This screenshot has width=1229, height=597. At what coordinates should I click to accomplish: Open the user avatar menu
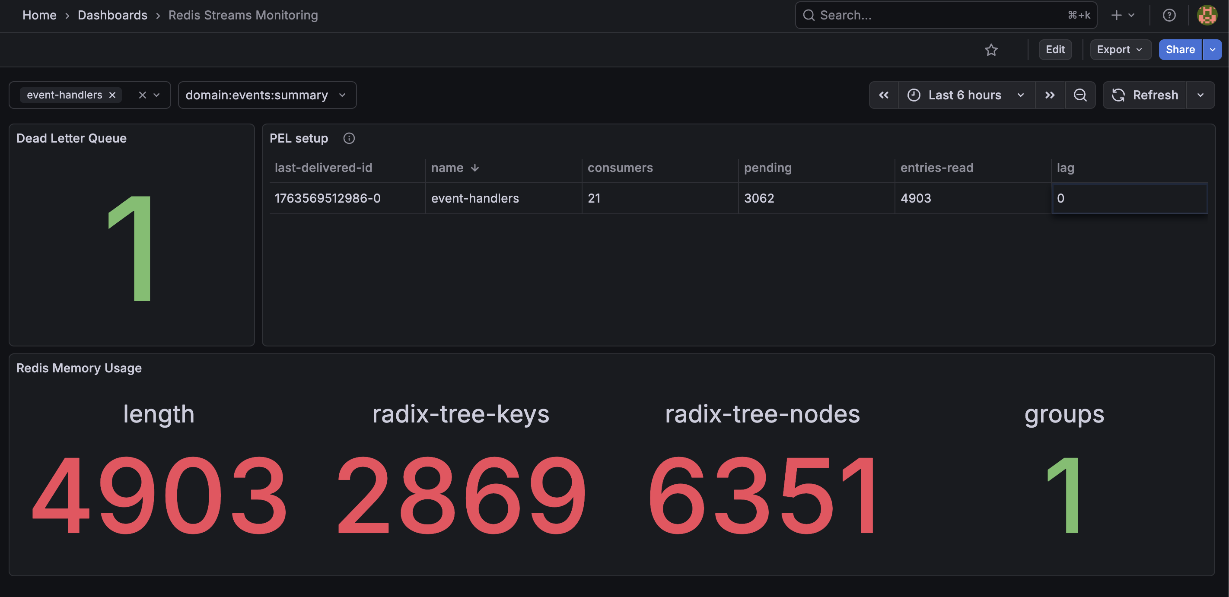(x=1207, y=15)
